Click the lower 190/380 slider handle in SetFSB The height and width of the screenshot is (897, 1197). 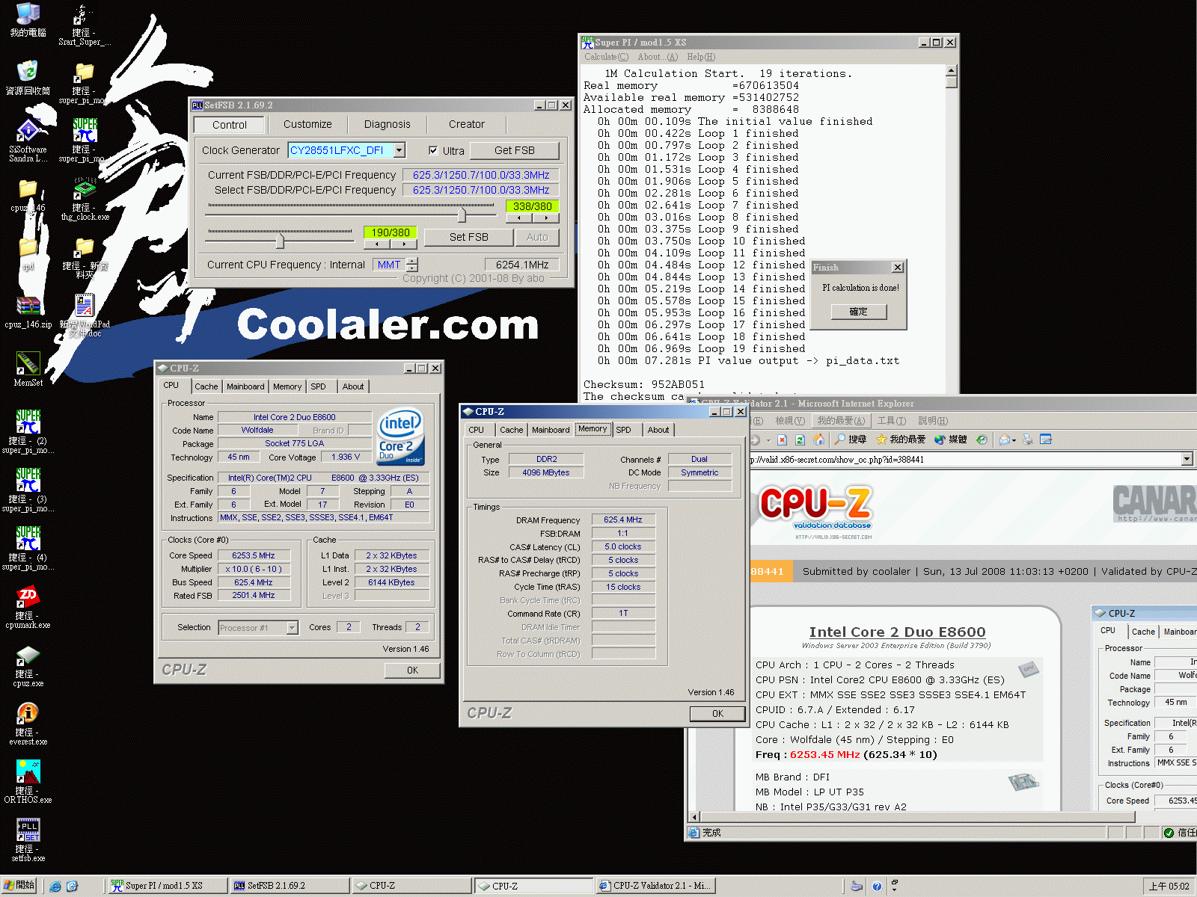280,241
